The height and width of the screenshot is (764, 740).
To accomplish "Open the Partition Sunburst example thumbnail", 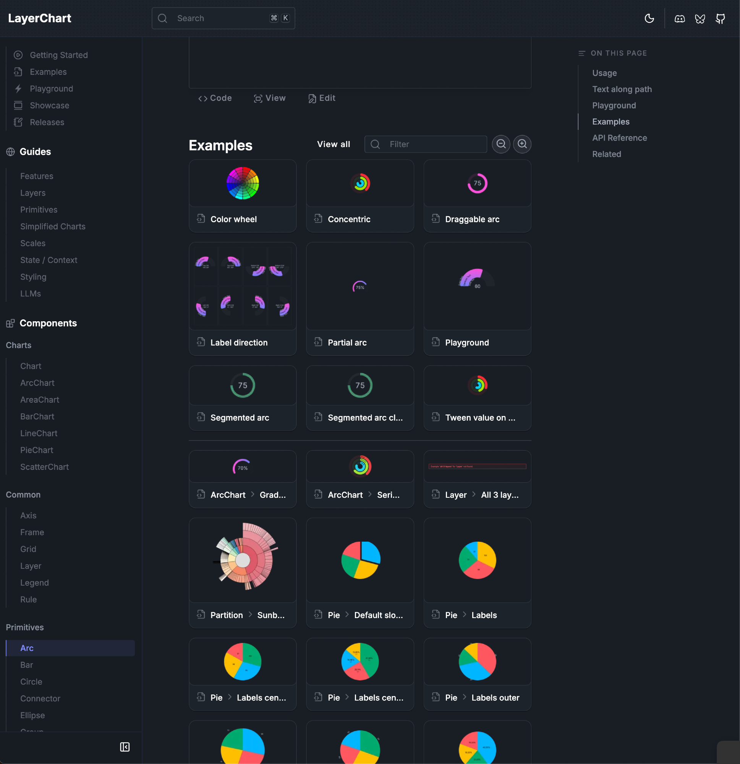I will click(x=243, y=560).
